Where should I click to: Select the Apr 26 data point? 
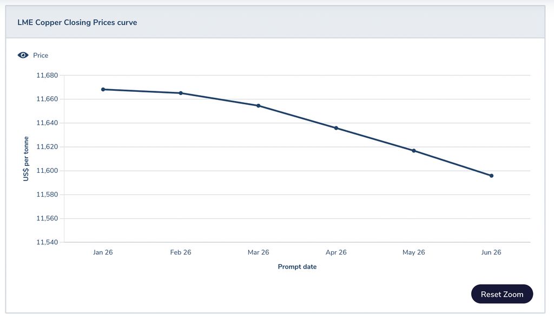coord(336,128)
